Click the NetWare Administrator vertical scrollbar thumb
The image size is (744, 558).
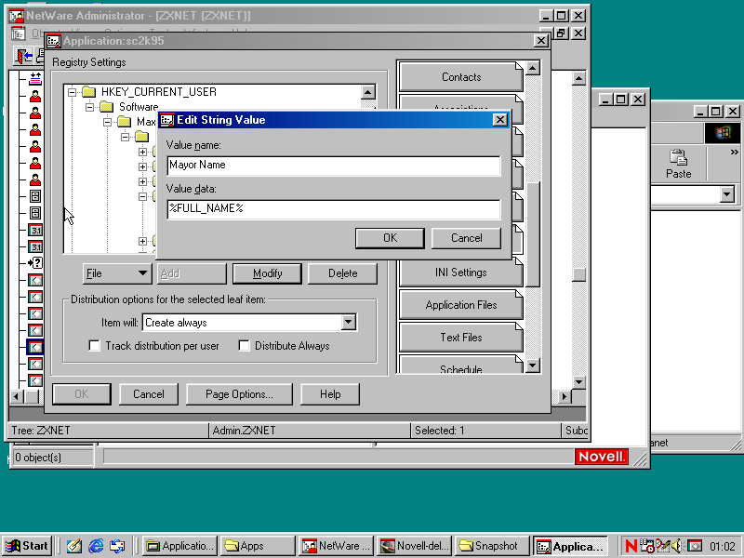578,274
